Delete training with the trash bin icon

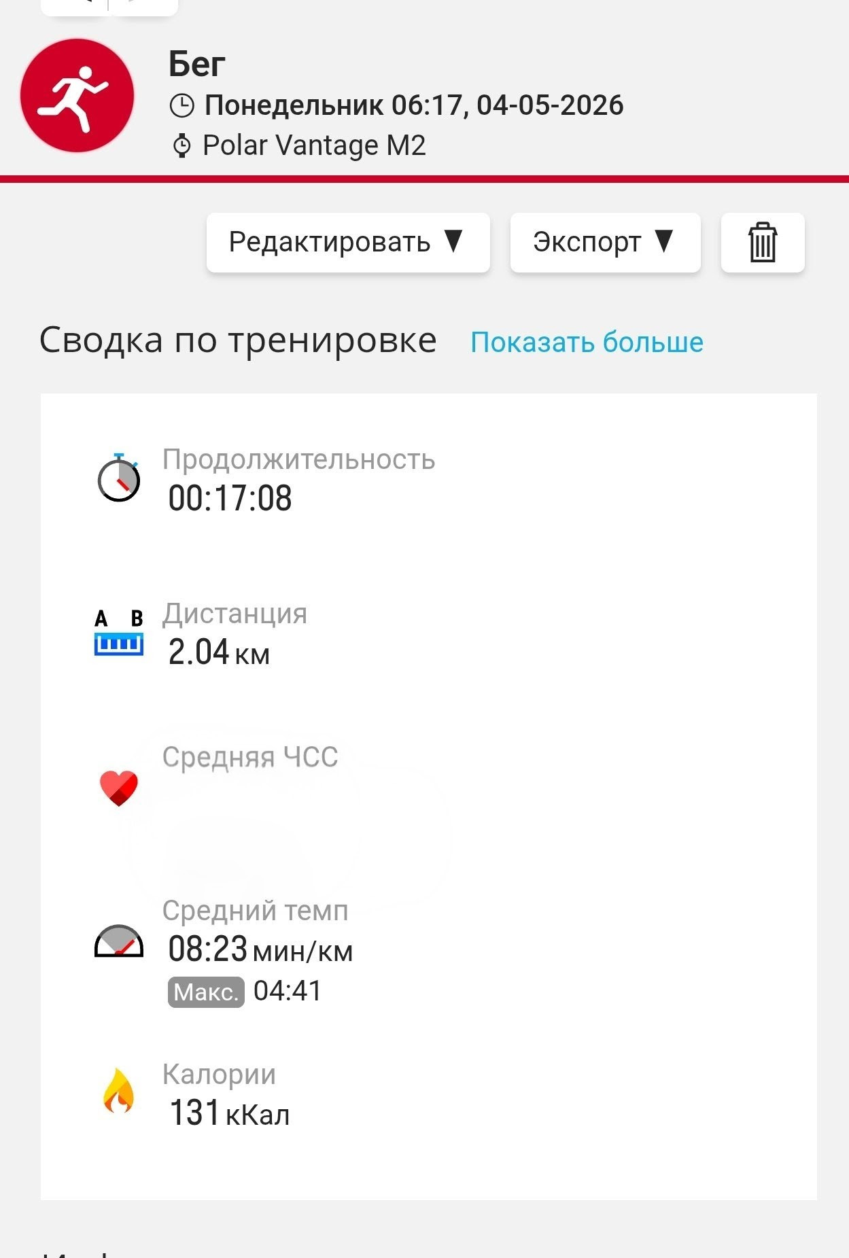(x=763, y=243)
